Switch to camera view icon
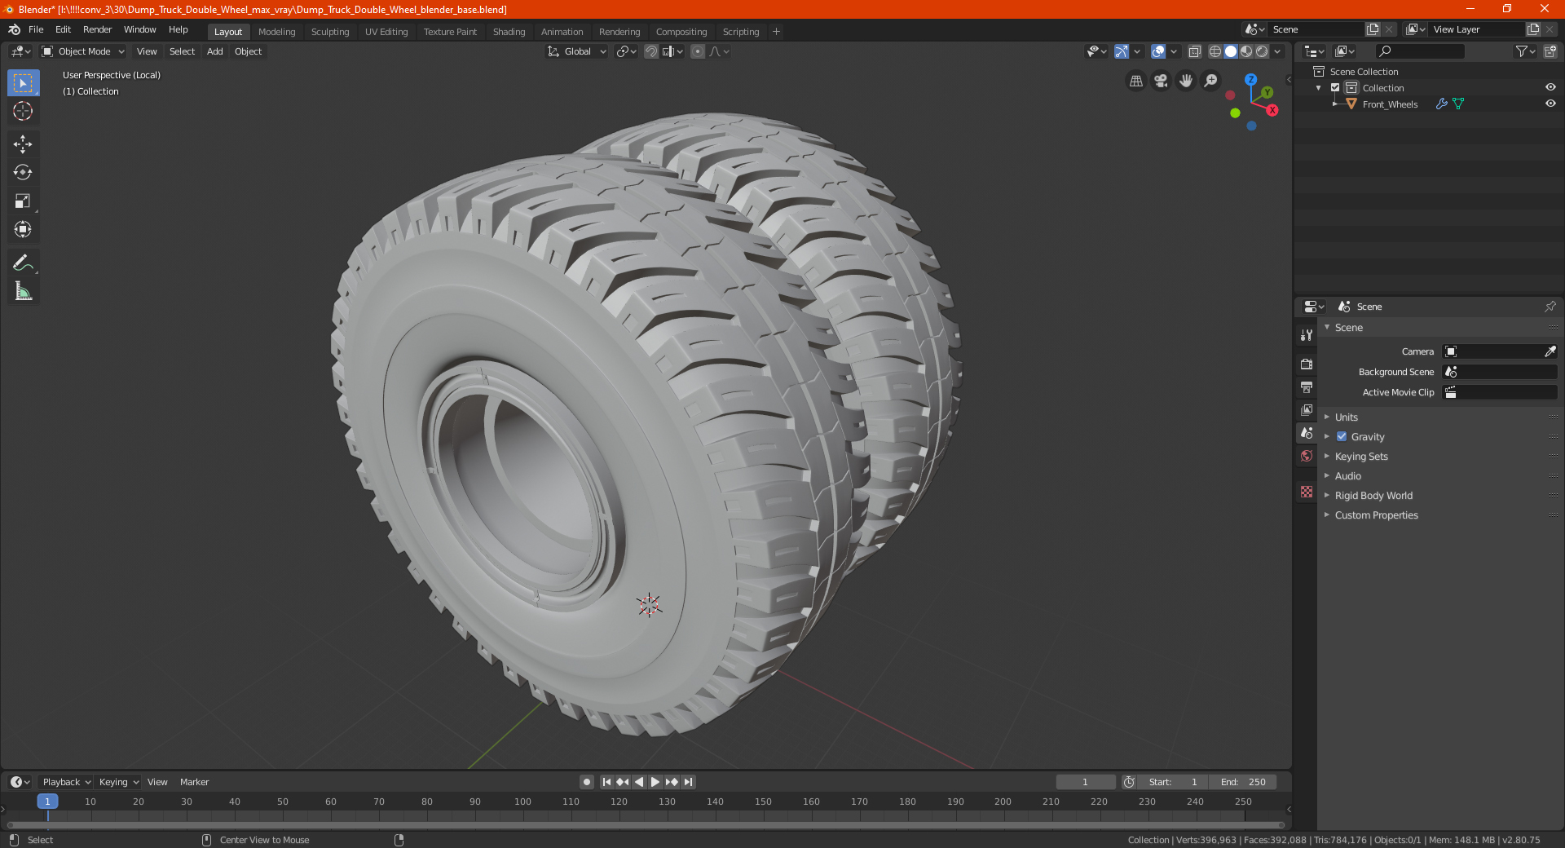 tap(1161, 81)
